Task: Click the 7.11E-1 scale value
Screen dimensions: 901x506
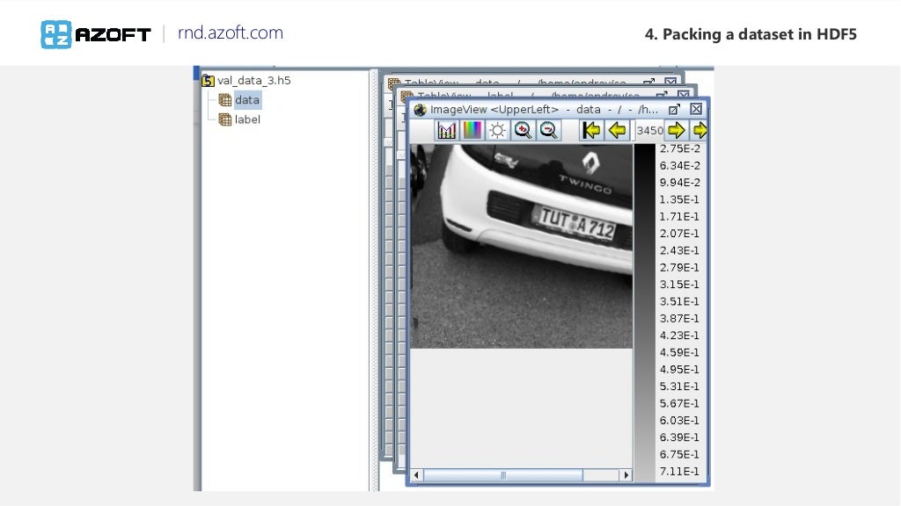Action: coord(680,471)
